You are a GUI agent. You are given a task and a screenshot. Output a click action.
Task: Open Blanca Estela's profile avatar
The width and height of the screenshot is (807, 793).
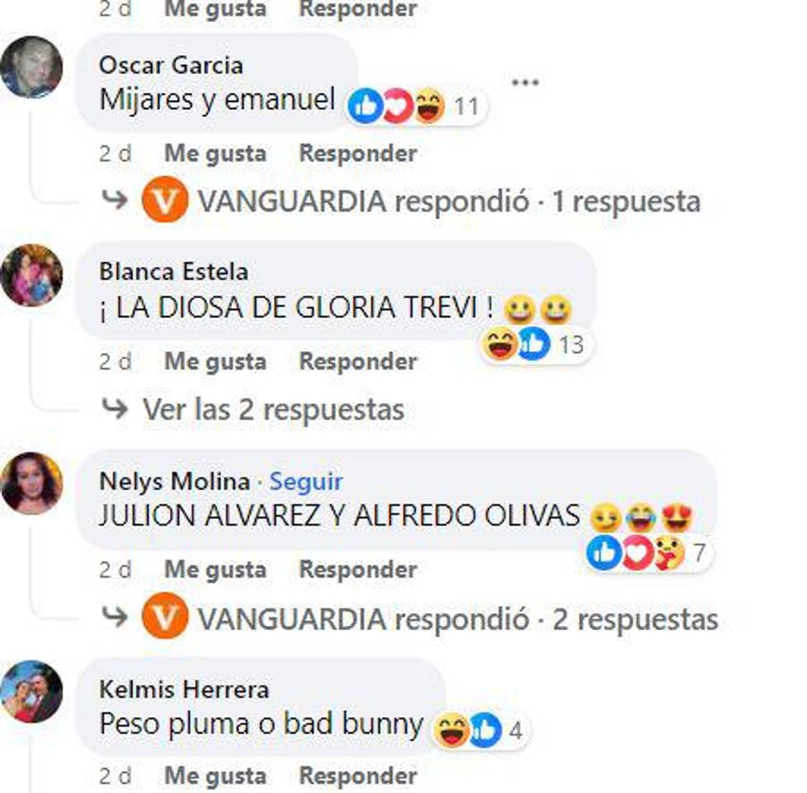click(32, 276)
